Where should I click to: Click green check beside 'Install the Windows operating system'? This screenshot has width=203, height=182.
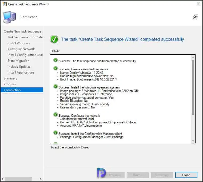[x=55, y=87]
